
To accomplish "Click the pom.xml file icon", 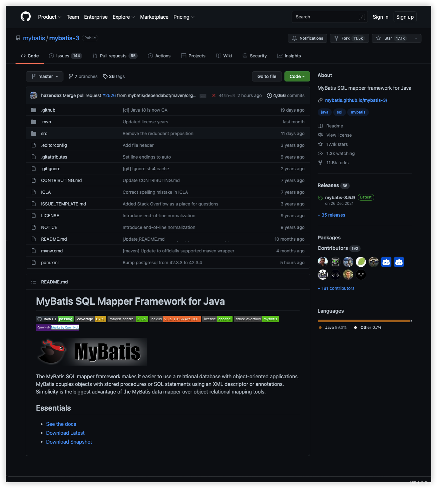I will pyautogui.click(x=34, y=263).
